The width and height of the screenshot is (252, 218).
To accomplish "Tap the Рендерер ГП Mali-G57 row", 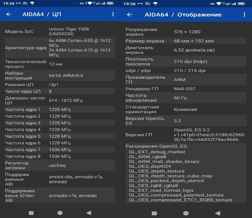I will tap(186, 89).
